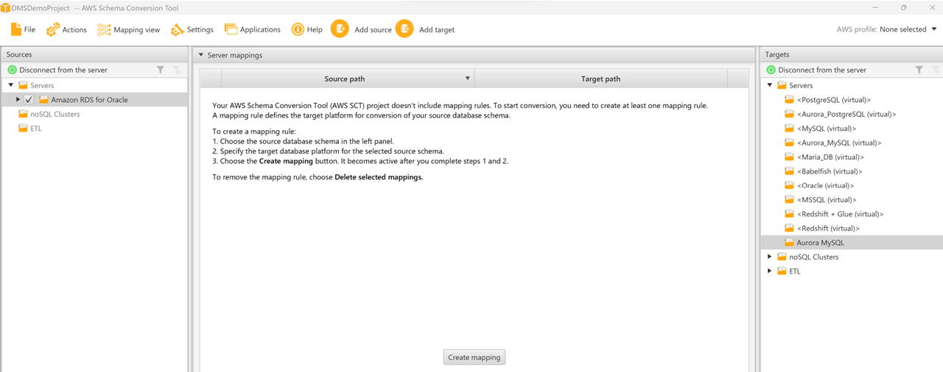The width and height of the screenshot is (943, 372).
Task: Click noSQL Clusters folder icon in Targets
Action: [x=782, y=257]
